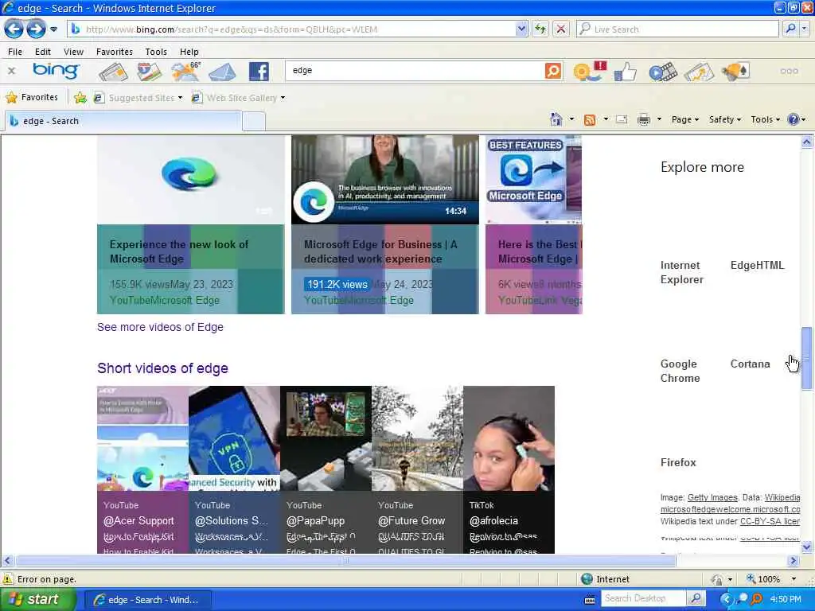The image size is (815, 611).
Task: Open the Help menu
Action: (189, 52)
